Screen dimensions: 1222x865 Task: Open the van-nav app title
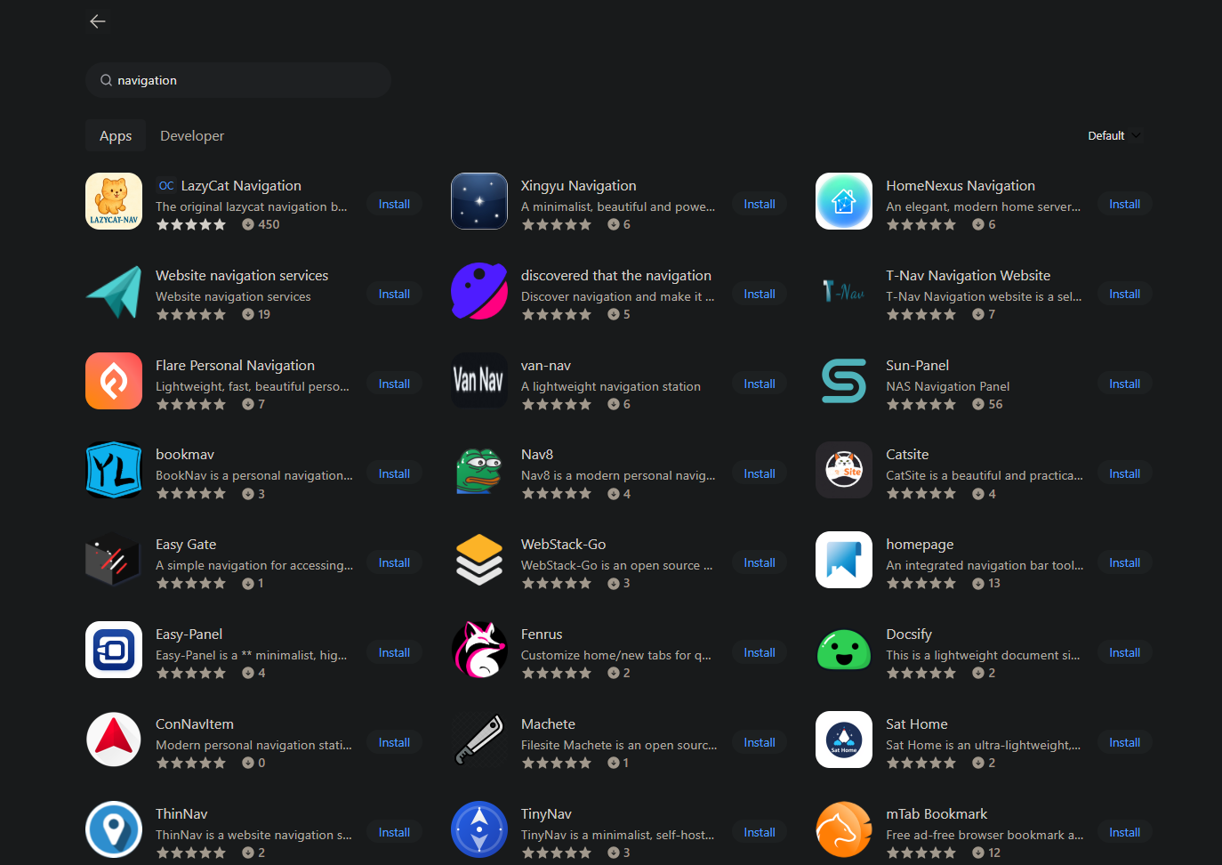click(x=546, y=365)
